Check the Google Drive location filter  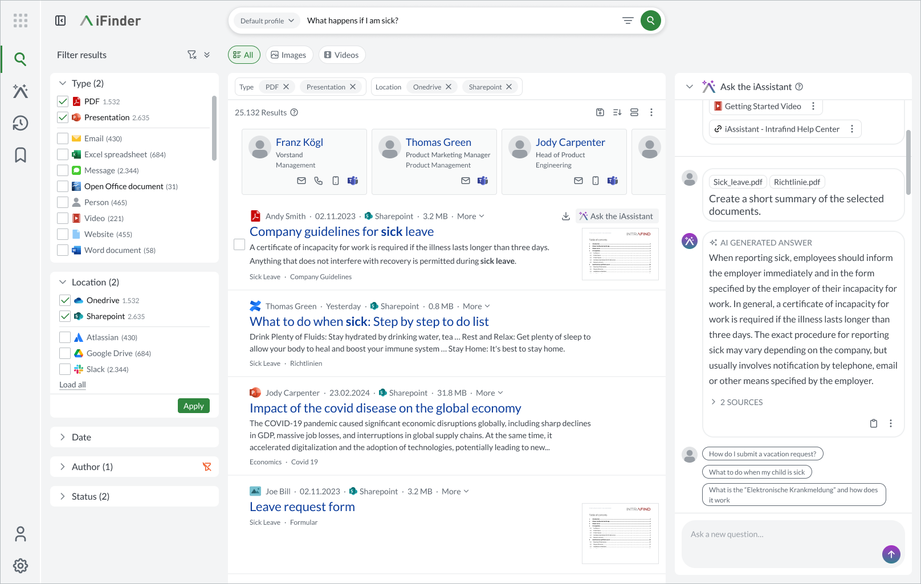(65, 353)
